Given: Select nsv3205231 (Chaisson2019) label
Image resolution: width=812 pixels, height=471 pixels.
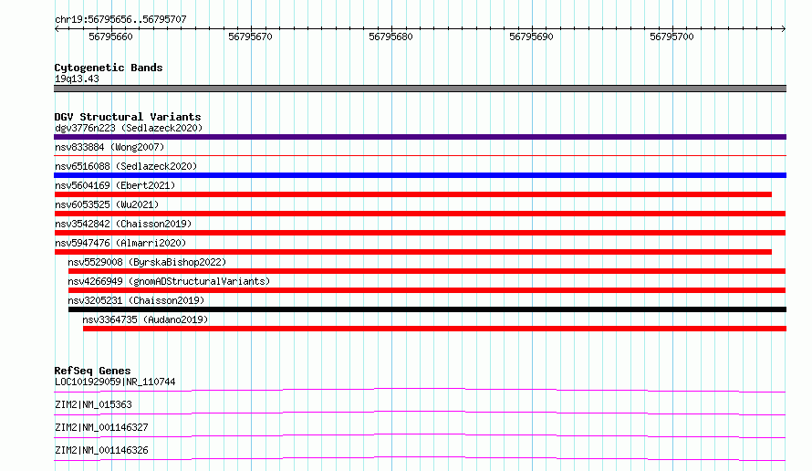Looking at the screenshot, I should point(136,300).
